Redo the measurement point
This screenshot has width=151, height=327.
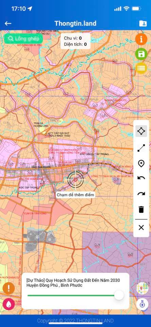point(141,194)
